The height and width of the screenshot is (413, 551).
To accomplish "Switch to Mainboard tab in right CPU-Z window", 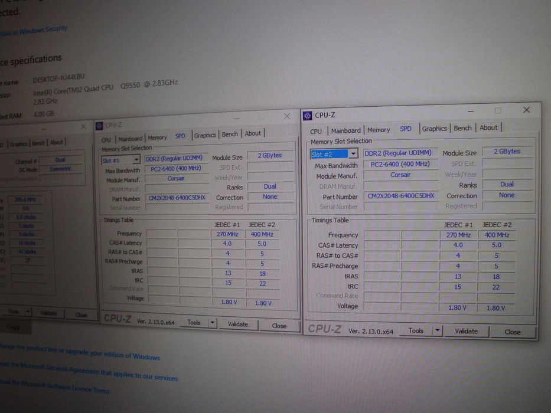I will coord(346,130).
